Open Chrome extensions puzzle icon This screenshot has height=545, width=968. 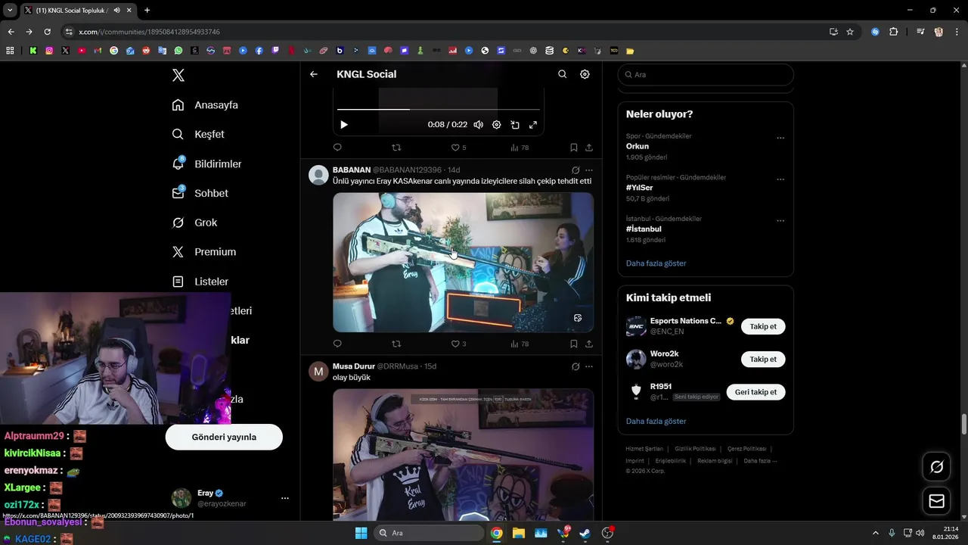[893, 32]
